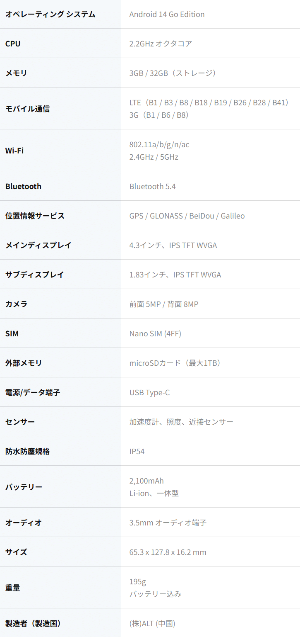The width and height of the screenshot is (300, 637).
Task: Click the GPS / GLONASS / BeiDou / Galileo text
Action: [x=187, y=216]
